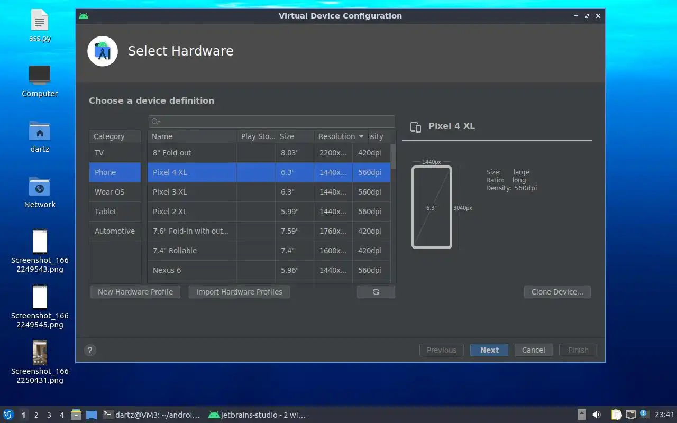The image size is (677, 423).
Task: Click the 1600x resolution cell
Action: click(x=333, y=251)
